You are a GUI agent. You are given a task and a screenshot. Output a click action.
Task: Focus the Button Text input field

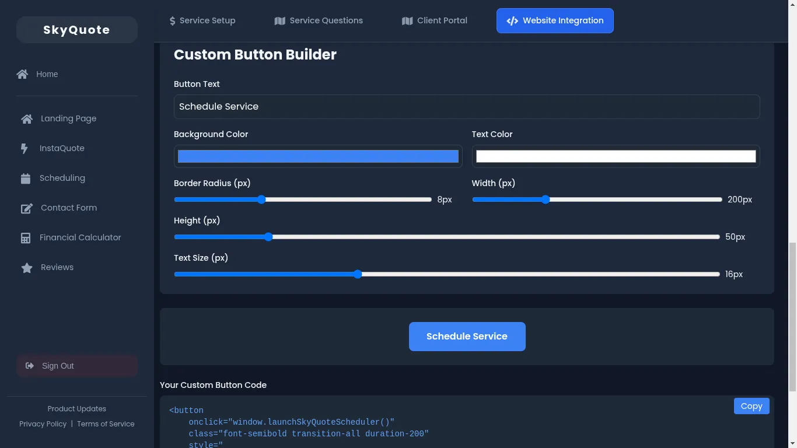click(x=467, y=107)
